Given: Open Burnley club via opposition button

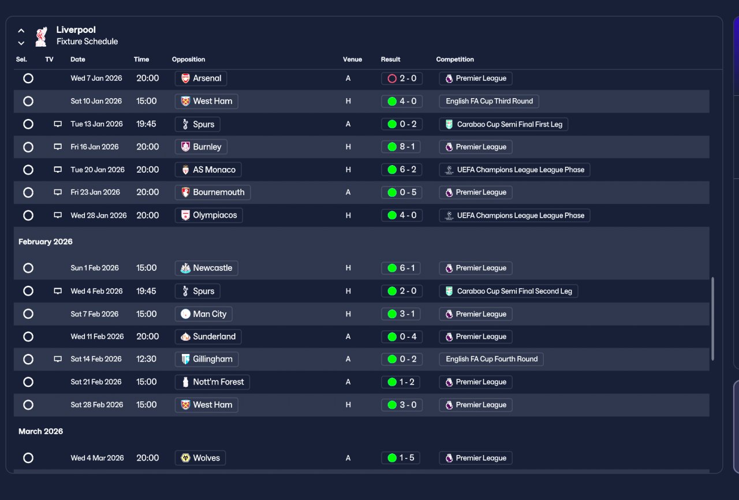Looking at the screenshot, I should tap(201, 147).
